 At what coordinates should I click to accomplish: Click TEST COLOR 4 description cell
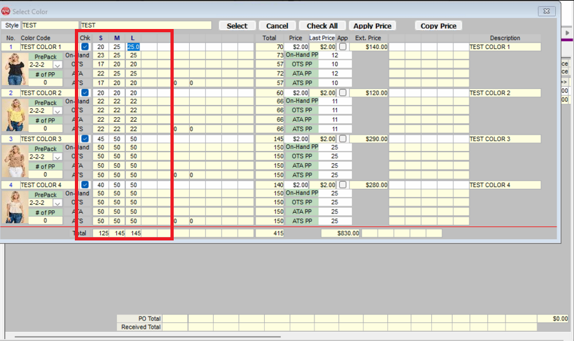tap(505, 185)
